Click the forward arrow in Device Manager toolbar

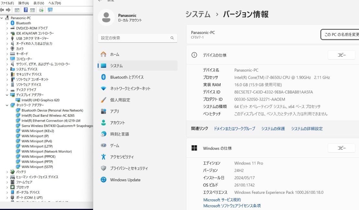pos(8,10)
